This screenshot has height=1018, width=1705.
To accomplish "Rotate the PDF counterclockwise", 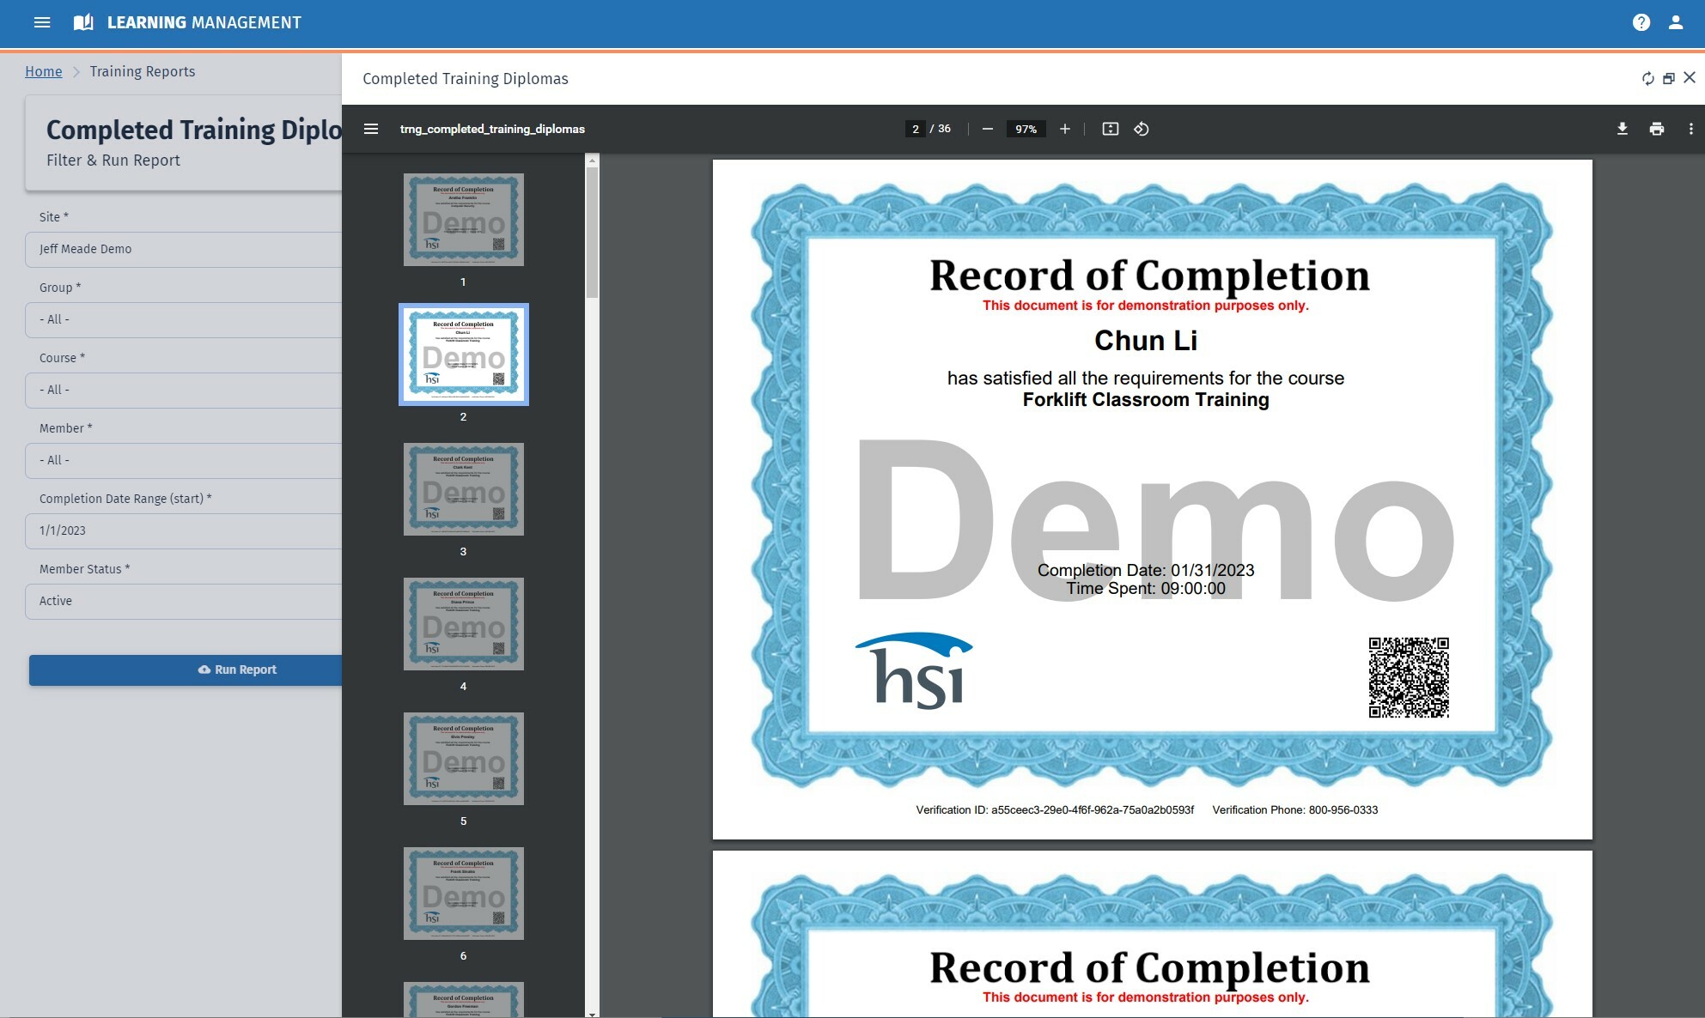I will click(1142, 129).
